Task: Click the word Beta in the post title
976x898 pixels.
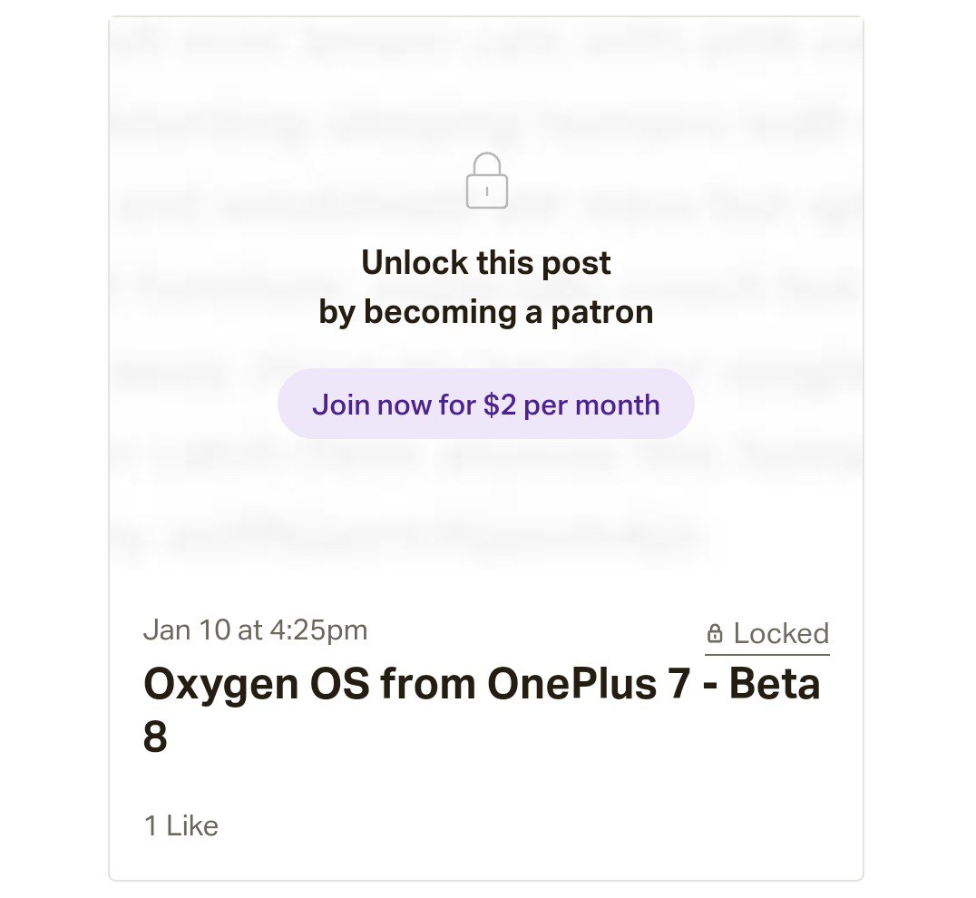Action: coord(775,684)
